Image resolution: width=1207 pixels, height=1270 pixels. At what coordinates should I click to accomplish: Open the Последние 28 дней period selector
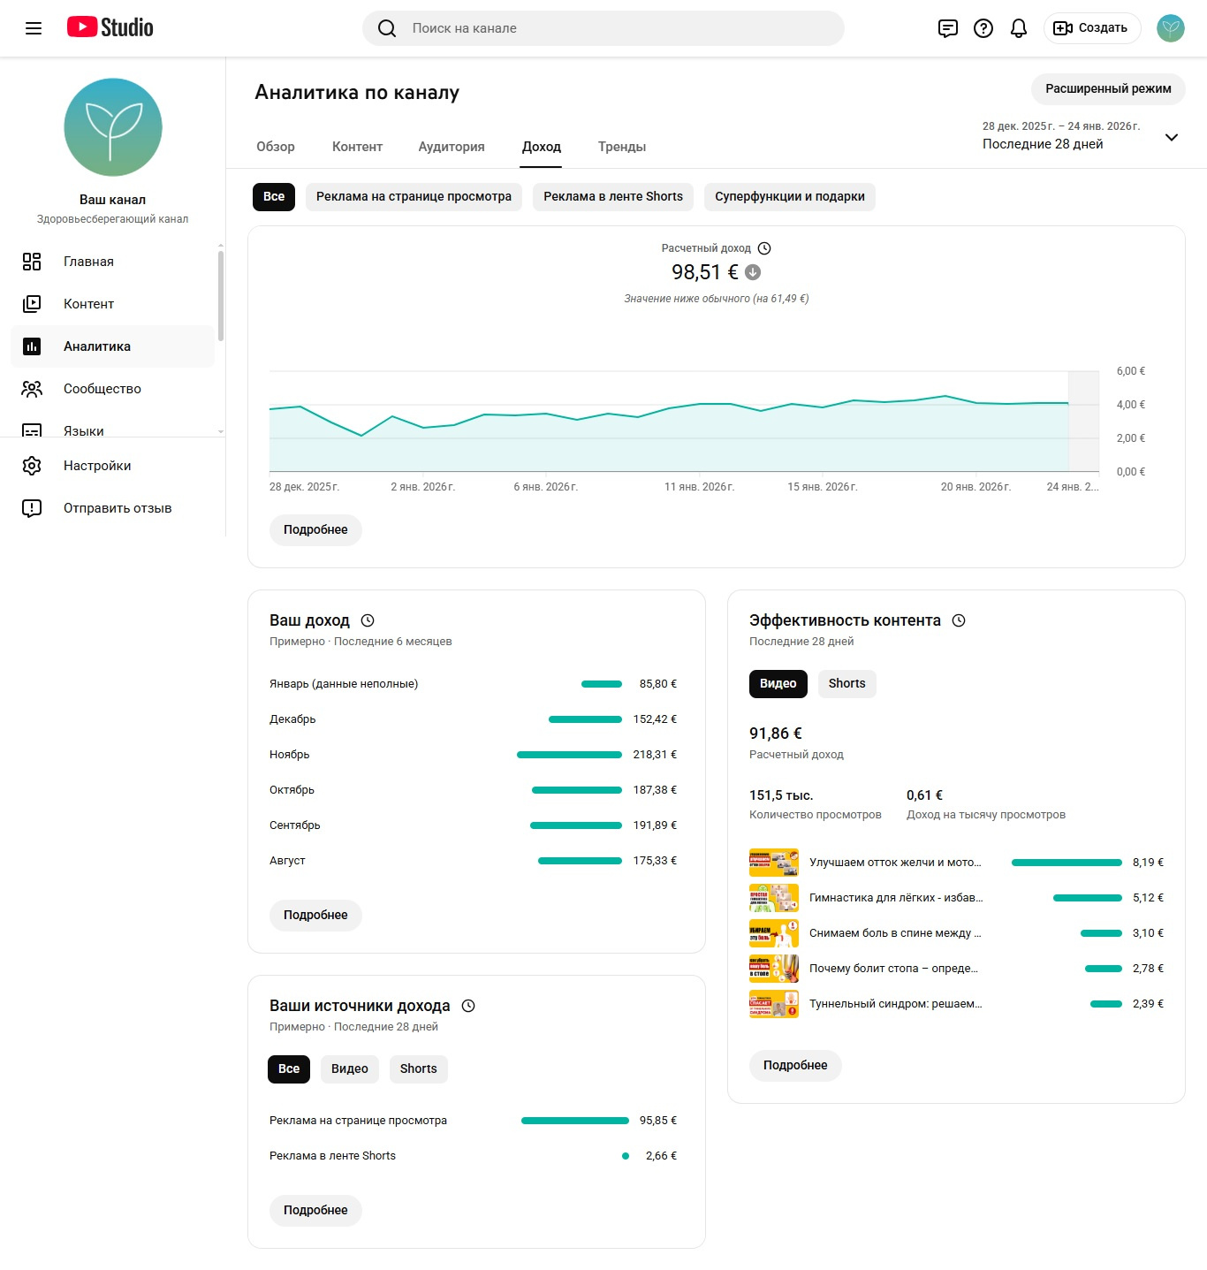pos(1081,136)
